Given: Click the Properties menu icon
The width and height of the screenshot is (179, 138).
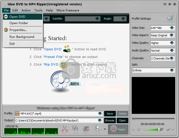Looking at the screenshot, I should coord(6,30).
